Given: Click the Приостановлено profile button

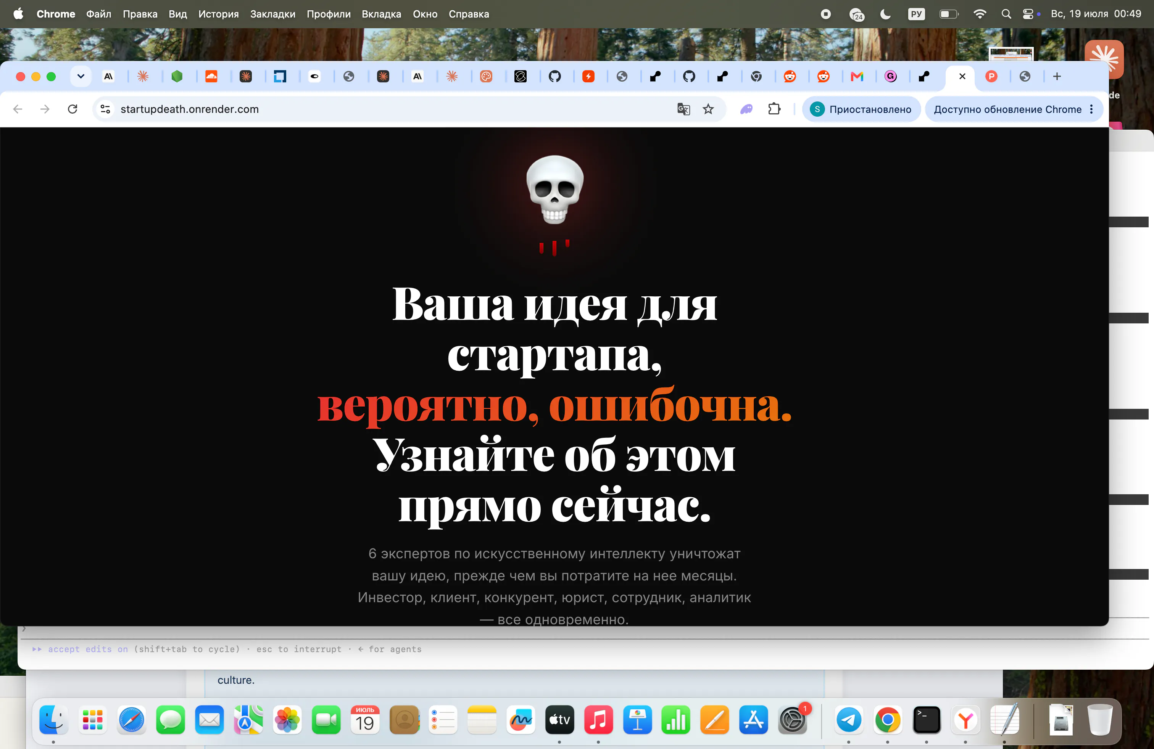Looking at the screenshot, I should (x=861, y=109).
